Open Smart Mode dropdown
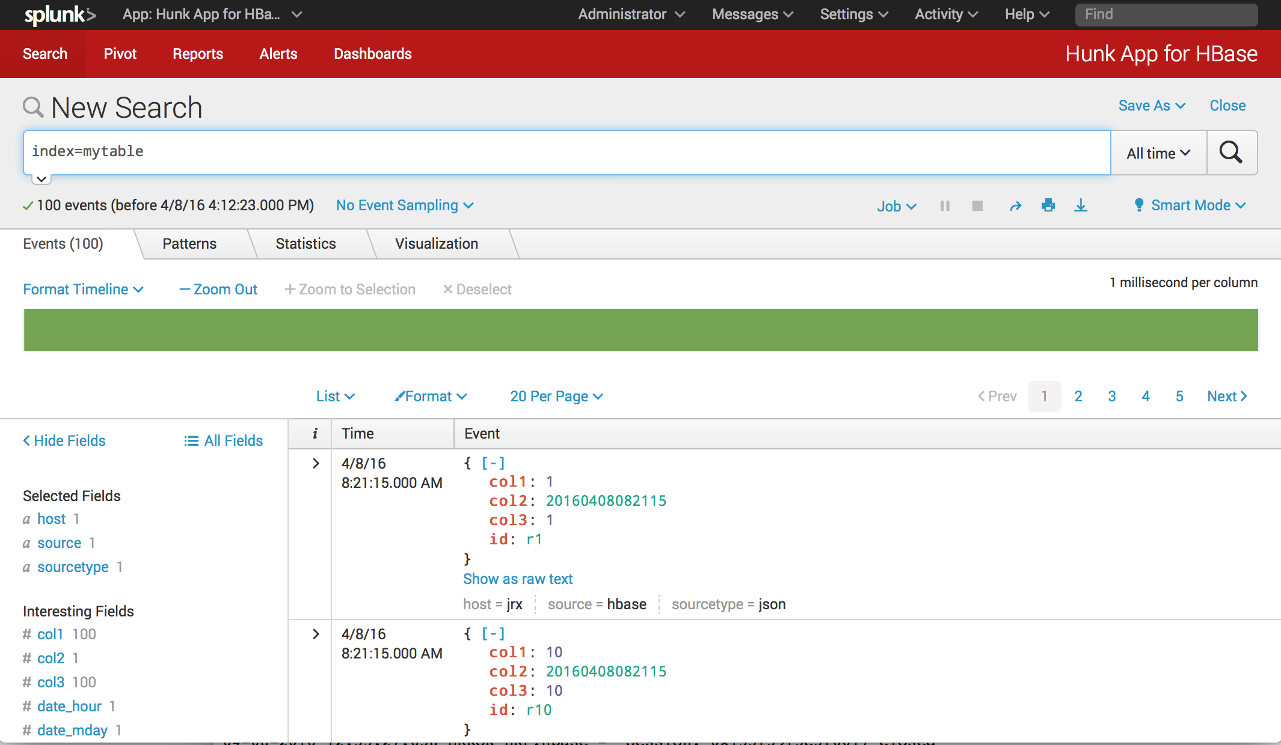The image size is (1281, 745). pyautogui.click(x=1198, y=205)
